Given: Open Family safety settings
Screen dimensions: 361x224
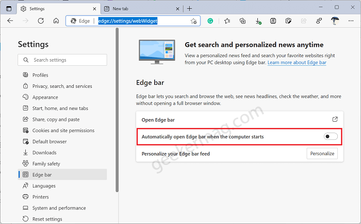Looking at the screenshot, I should click(x=62, y=163).
